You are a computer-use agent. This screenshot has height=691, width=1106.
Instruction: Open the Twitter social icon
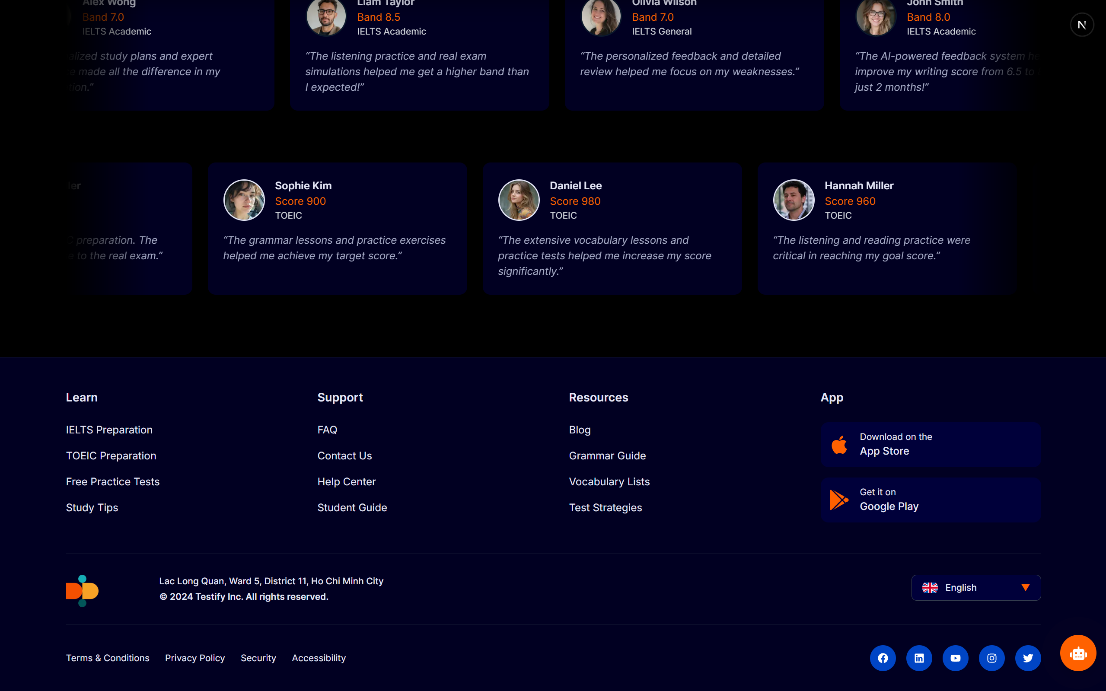1028,658
